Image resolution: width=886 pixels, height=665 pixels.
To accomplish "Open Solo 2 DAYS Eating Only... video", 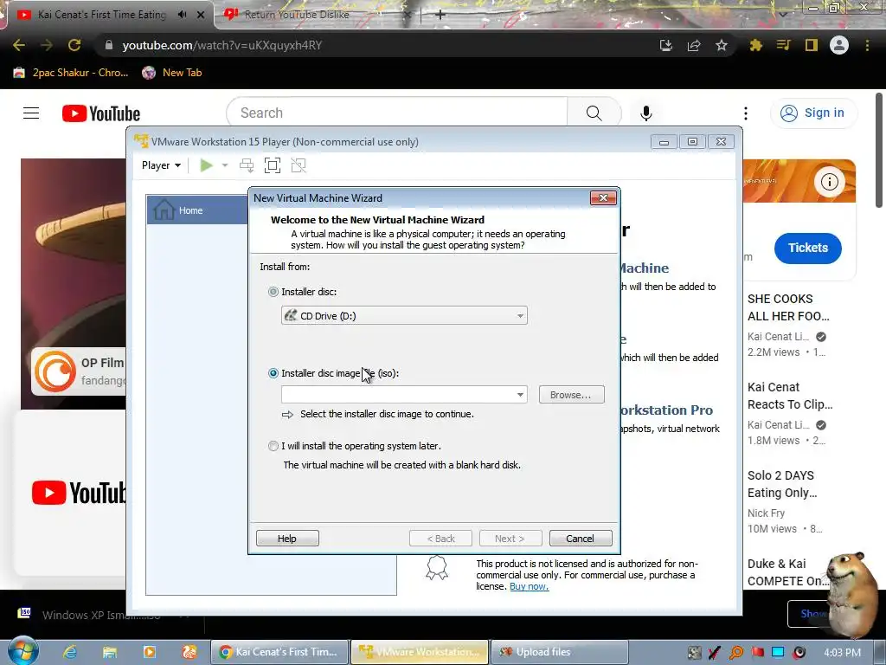I will point(782,484).
